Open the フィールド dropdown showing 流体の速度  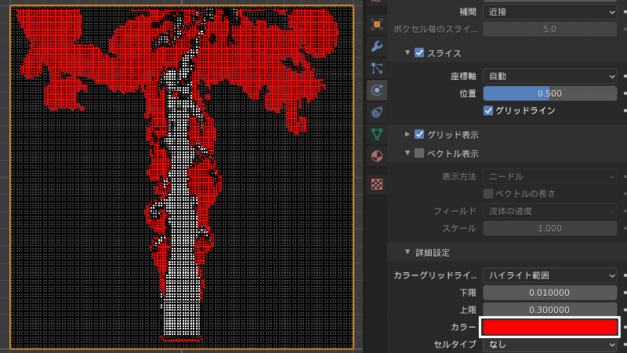550,211
